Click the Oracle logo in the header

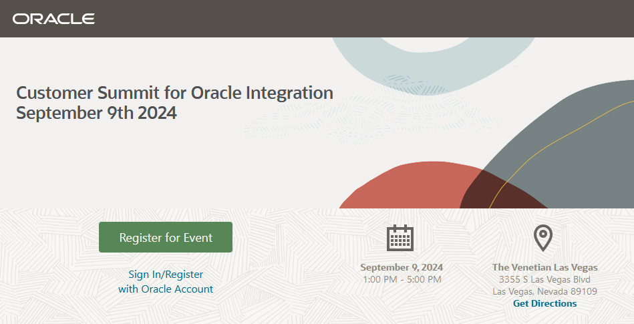click(x=53, y=19)
